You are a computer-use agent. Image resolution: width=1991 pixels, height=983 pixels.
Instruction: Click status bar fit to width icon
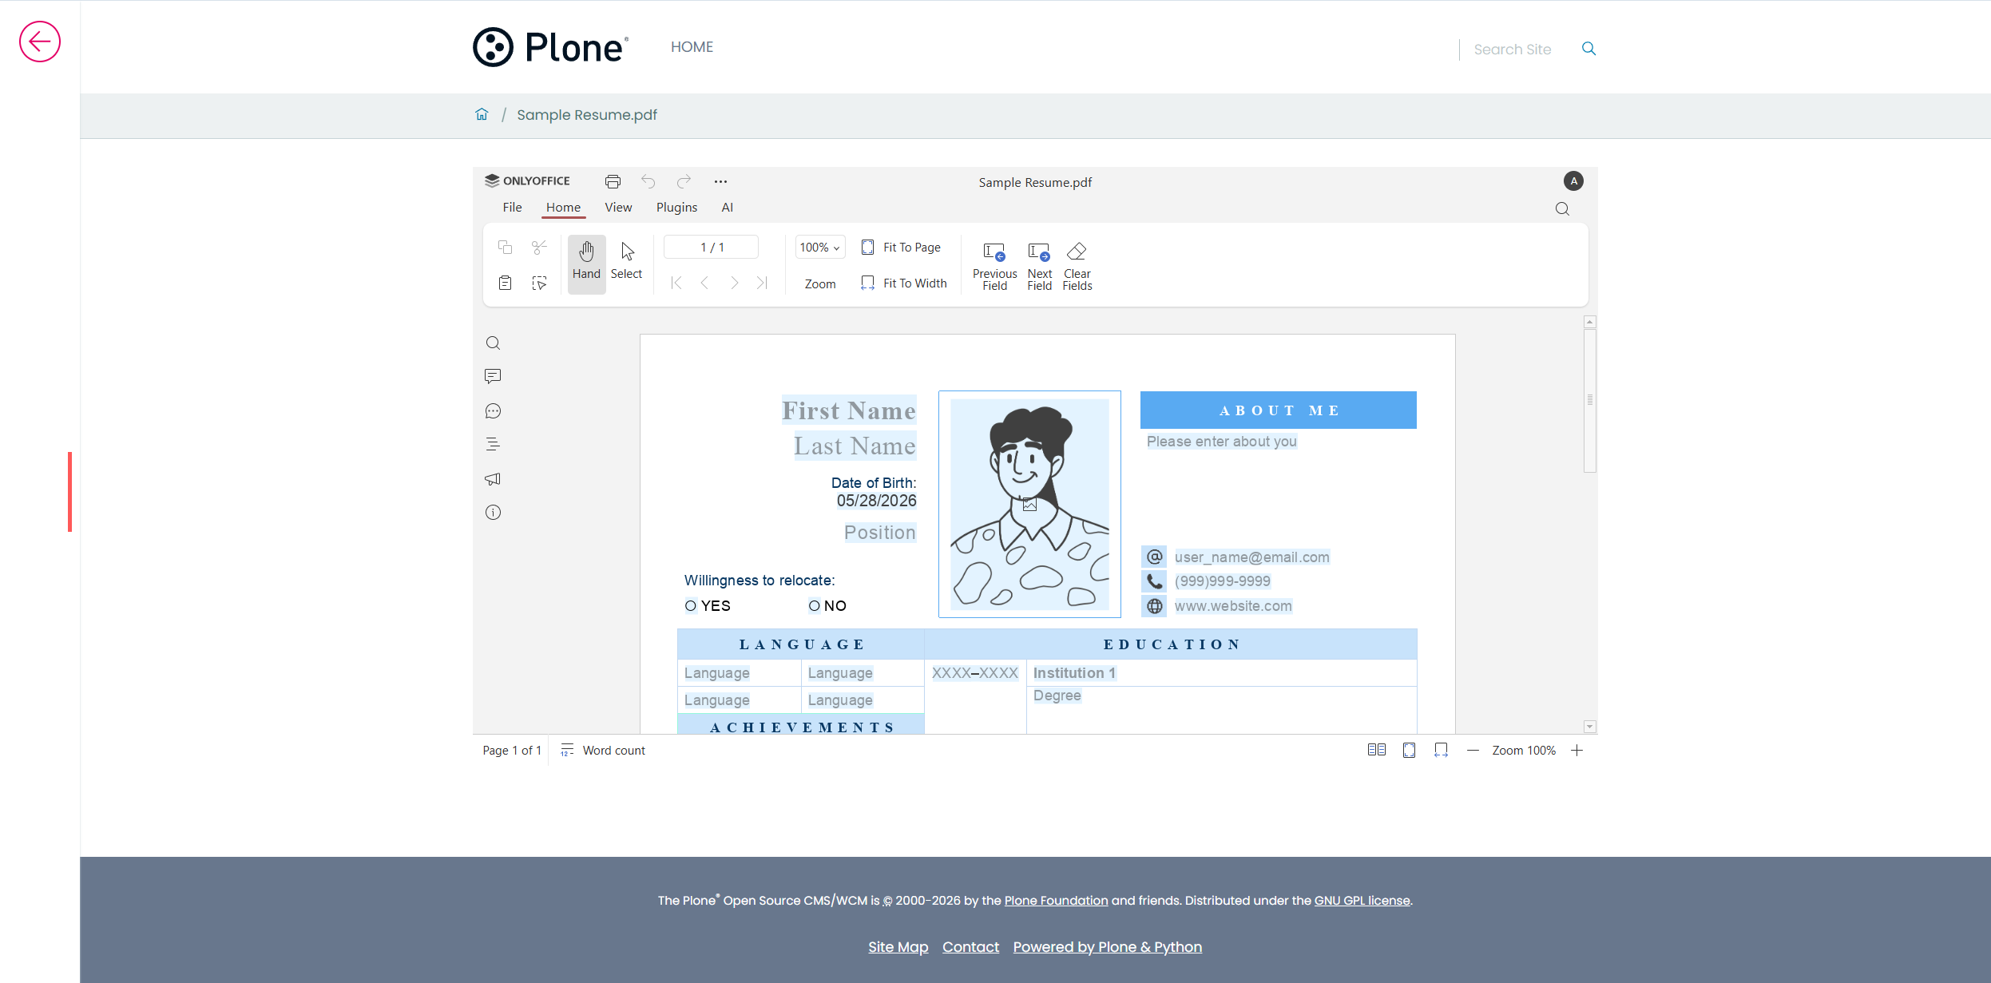(1441, 750)
